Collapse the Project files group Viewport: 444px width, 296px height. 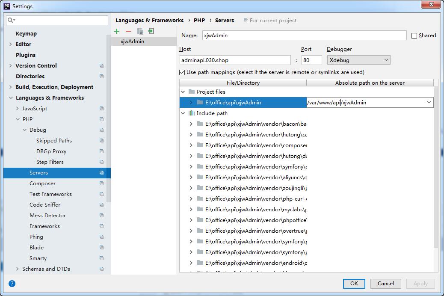183,92
